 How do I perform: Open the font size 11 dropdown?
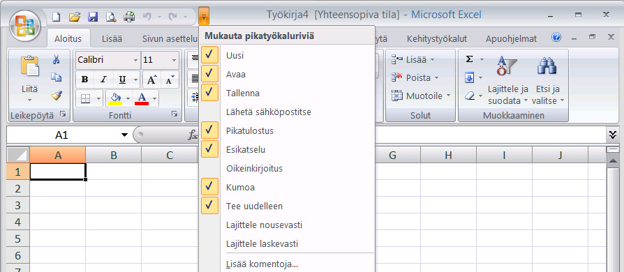pos(174,61)
